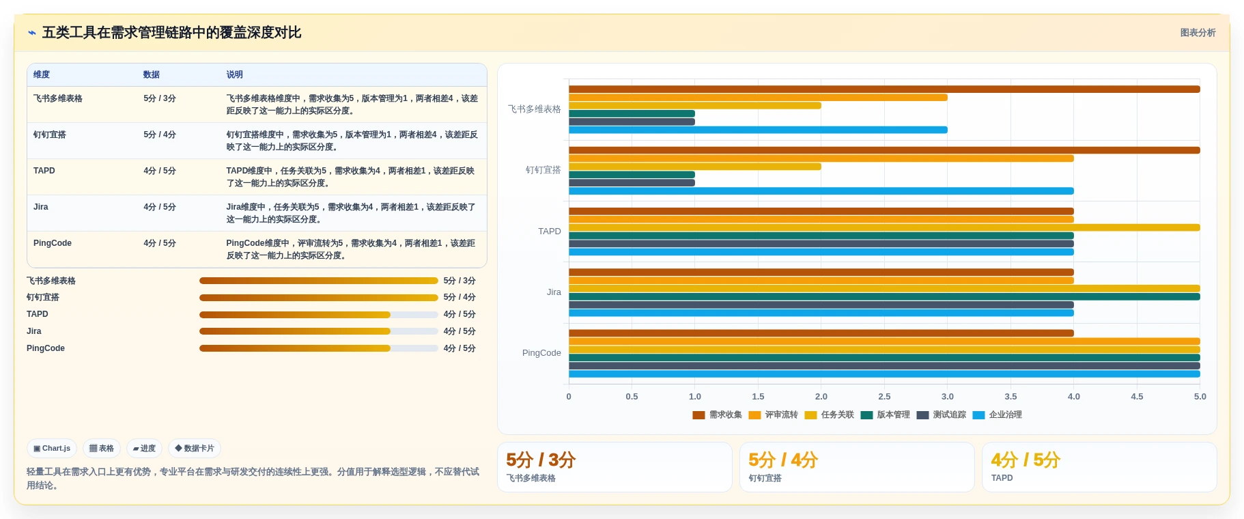
Task: Click the 飞书多维表格 y-axis label in the chart
Action: coord(535,109)
